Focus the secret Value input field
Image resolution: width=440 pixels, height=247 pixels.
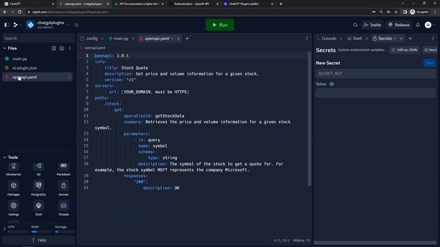click(x=375, y=93)
